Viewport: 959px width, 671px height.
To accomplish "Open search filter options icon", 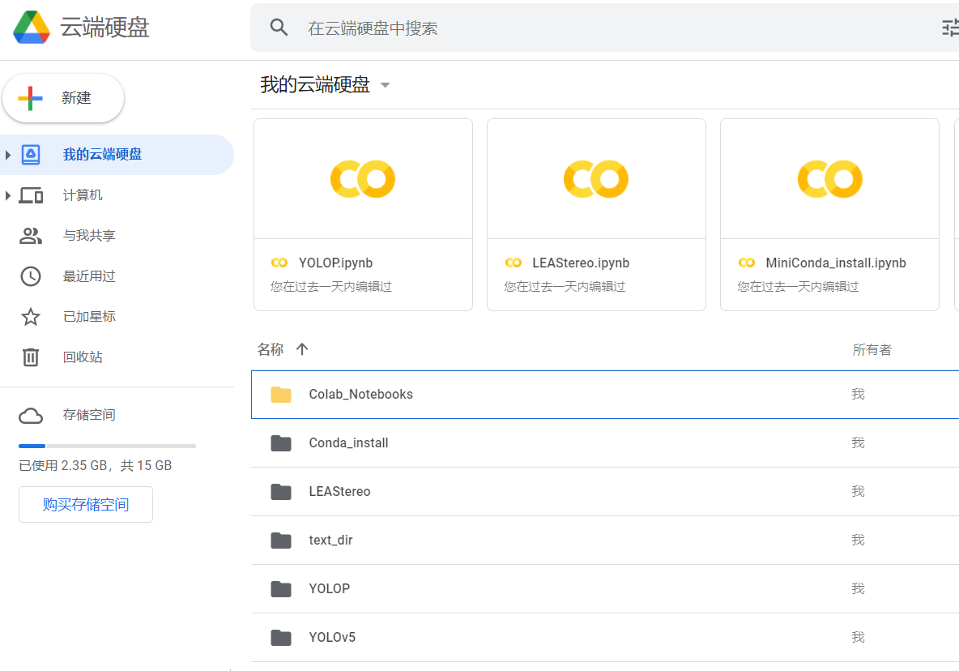I will 951,28.
